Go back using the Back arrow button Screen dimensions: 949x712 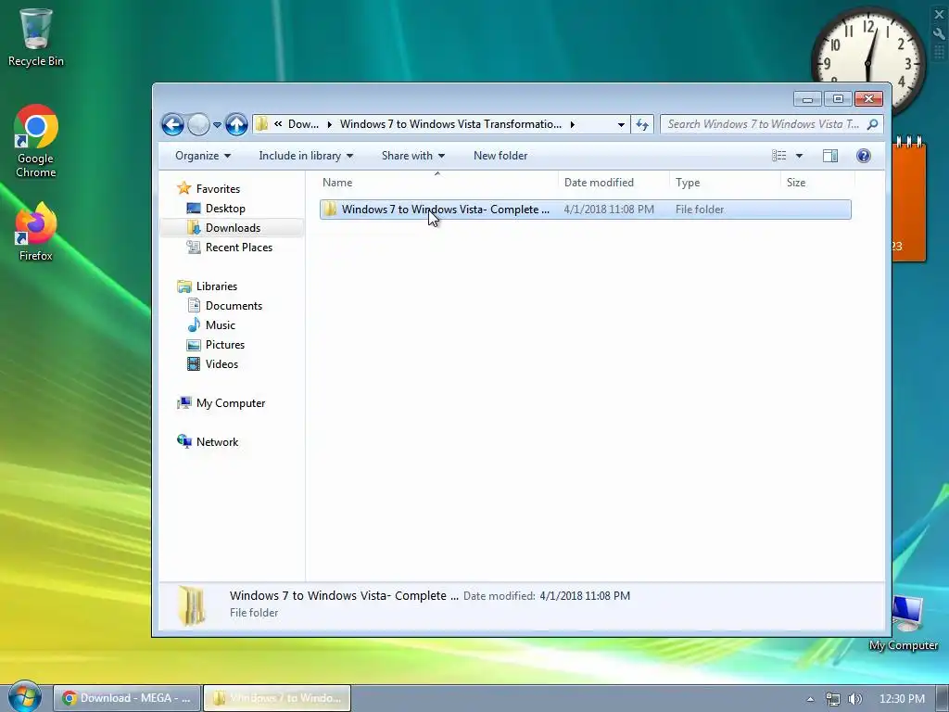(x=172, y=125)
